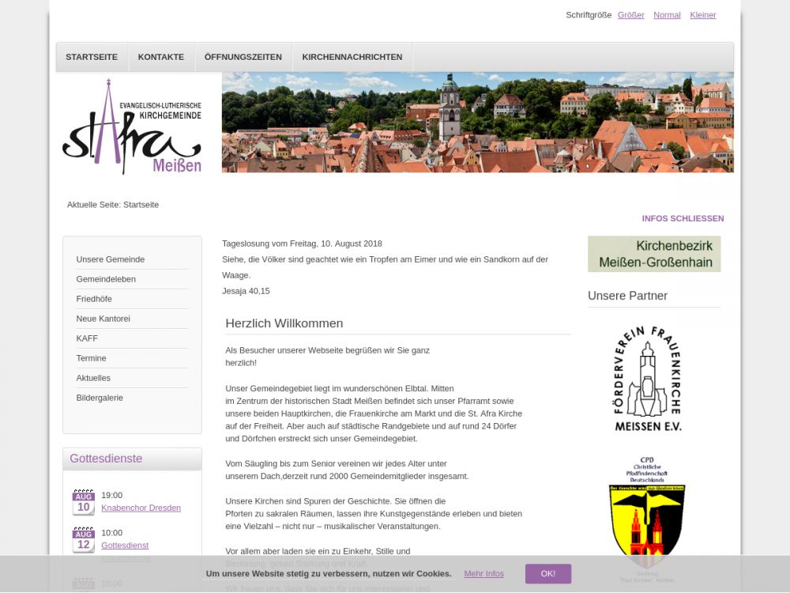Click the Kirchenbezirk Meißen-Großenhain banner

[x=653, y=254]
